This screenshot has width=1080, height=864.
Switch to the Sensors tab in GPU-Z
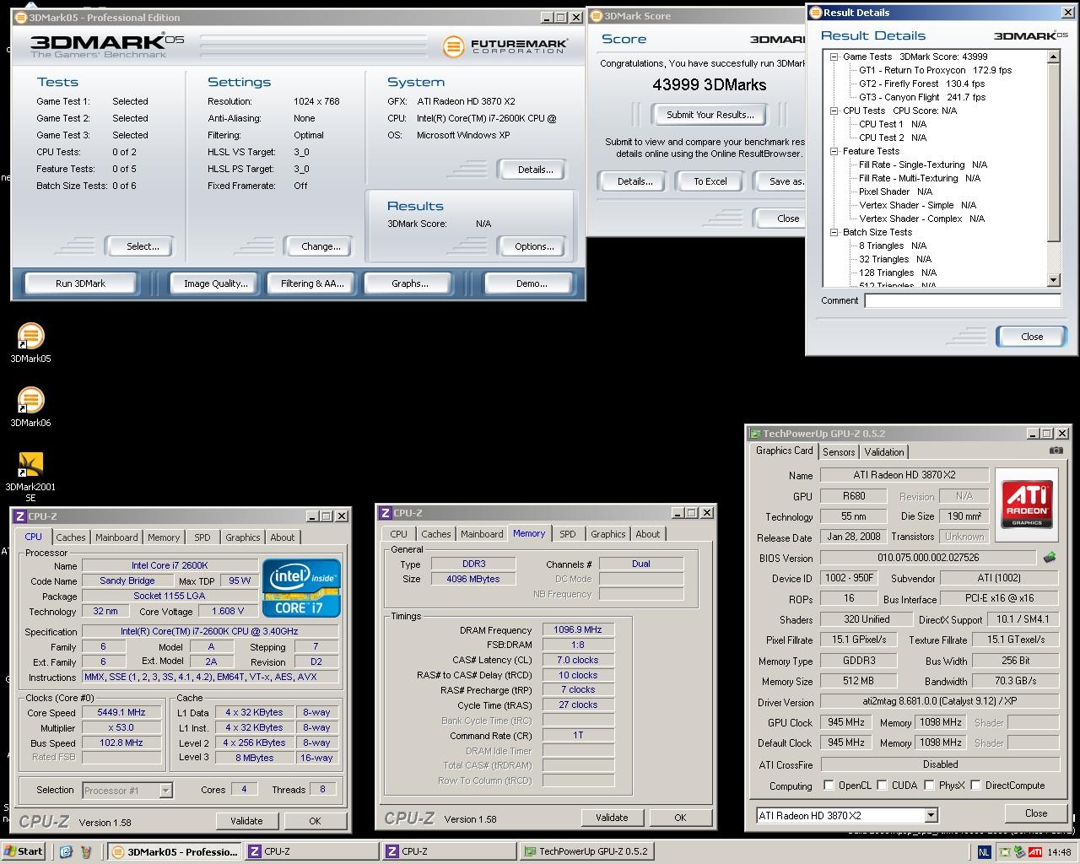point(839,452)
